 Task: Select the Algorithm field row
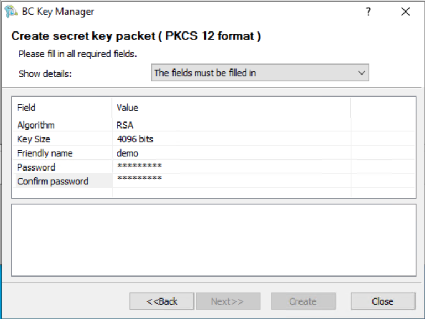click(x=36, y=125)
